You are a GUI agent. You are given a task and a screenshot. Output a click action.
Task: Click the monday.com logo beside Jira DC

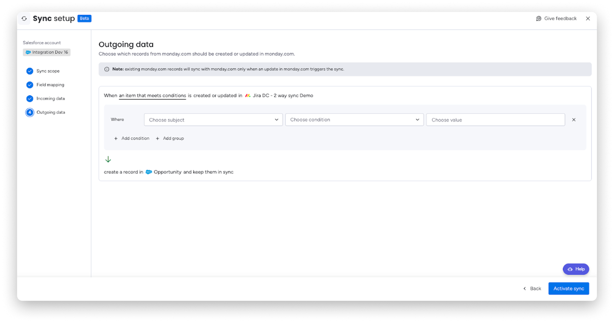click(248, 96)
